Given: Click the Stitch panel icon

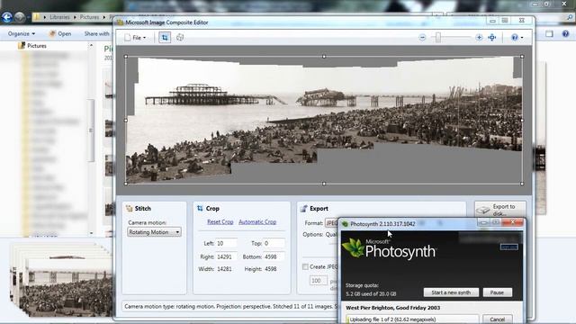Looking at the screenshot, I should pos(129,208).
